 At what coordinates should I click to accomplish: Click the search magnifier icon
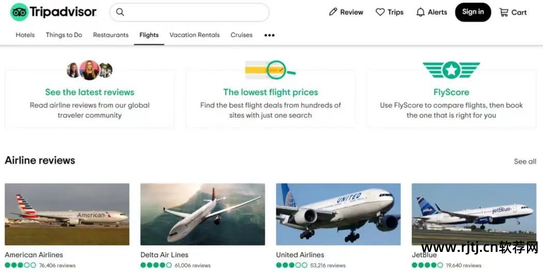pos(120,12)
